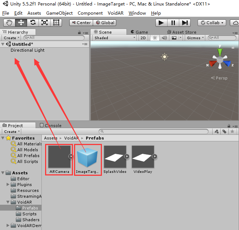Open the GameObject menu
This screenshot has height=230, width=239.
point(59,13)
